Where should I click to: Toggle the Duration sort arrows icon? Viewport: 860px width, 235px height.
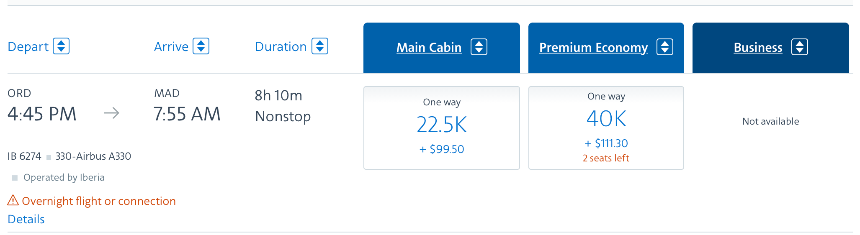pos(320,46)
